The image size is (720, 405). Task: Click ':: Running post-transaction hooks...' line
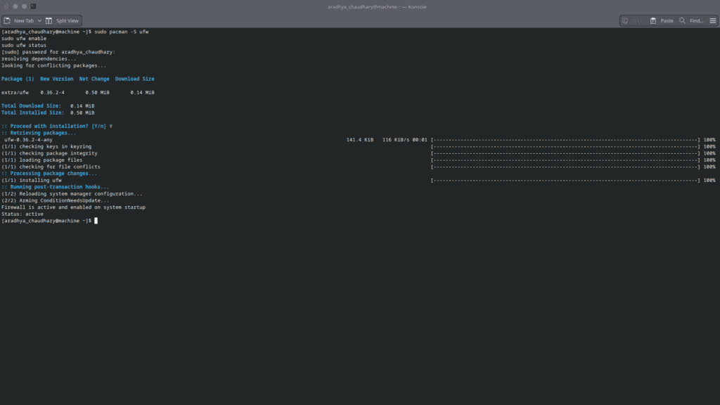(55, 187)
